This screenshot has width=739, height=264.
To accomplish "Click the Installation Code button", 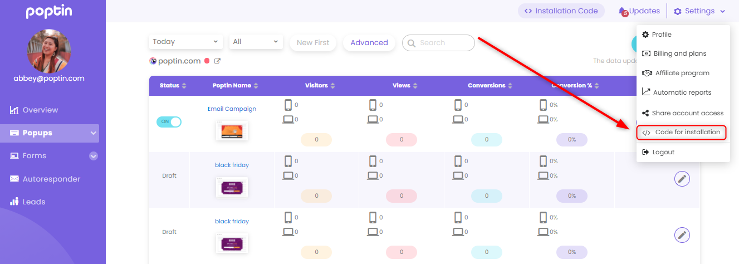I will pos(561,11).
